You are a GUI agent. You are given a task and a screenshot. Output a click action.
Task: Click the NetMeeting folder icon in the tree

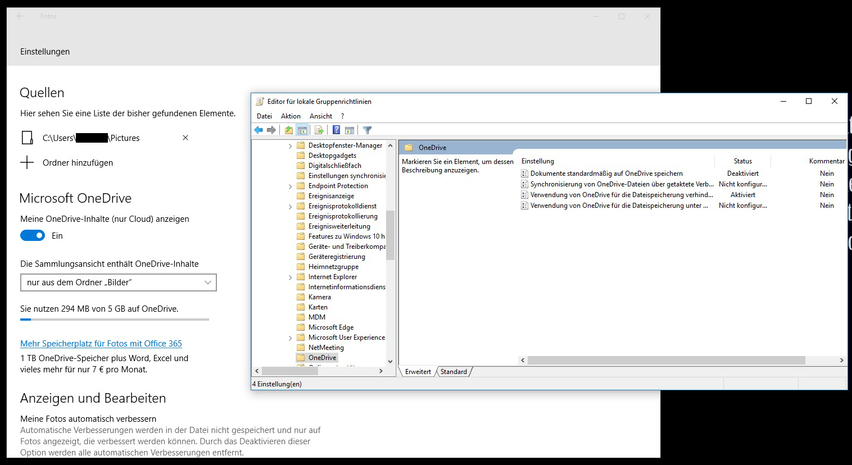tap(301, 348)
